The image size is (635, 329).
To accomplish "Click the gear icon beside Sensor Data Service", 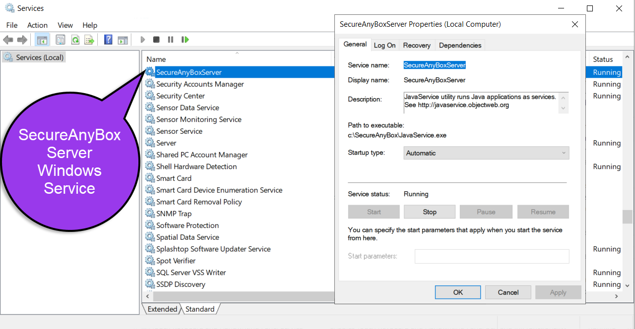I will click(150, 108).
